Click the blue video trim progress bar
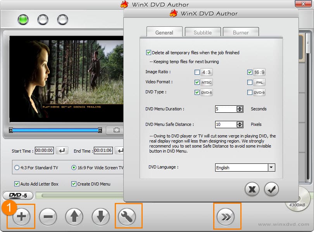 point(55,130)
